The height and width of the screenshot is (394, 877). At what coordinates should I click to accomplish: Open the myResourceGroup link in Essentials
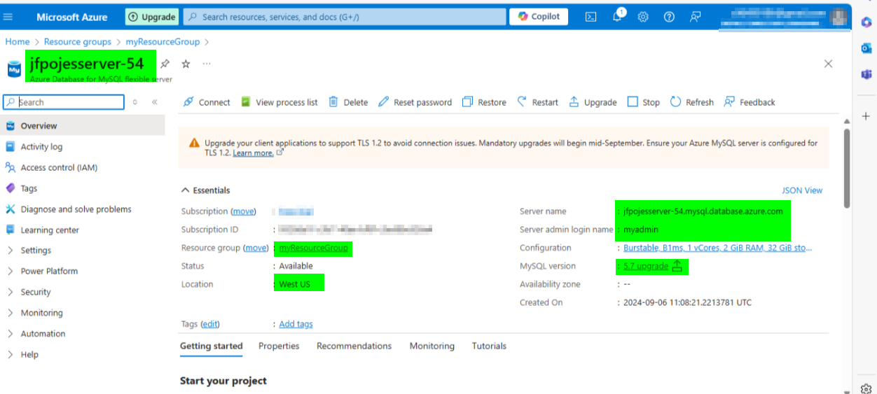[x=313, y=248]
